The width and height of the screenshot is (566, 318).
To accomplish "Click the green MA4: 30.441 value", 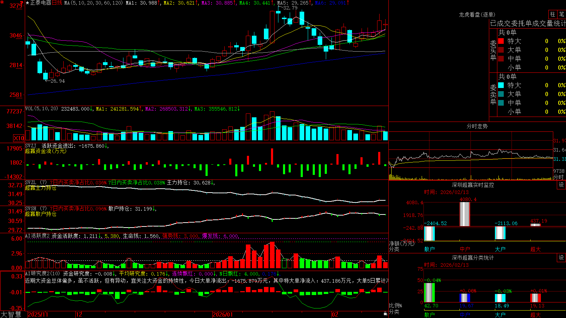I will click(x=255, y=3).
